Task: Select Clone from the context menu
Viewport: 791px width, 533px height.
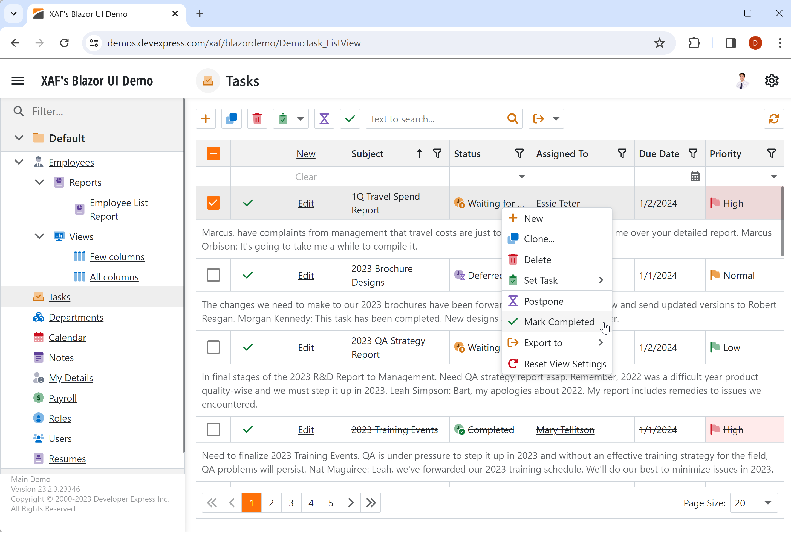Action: point(540,239)
